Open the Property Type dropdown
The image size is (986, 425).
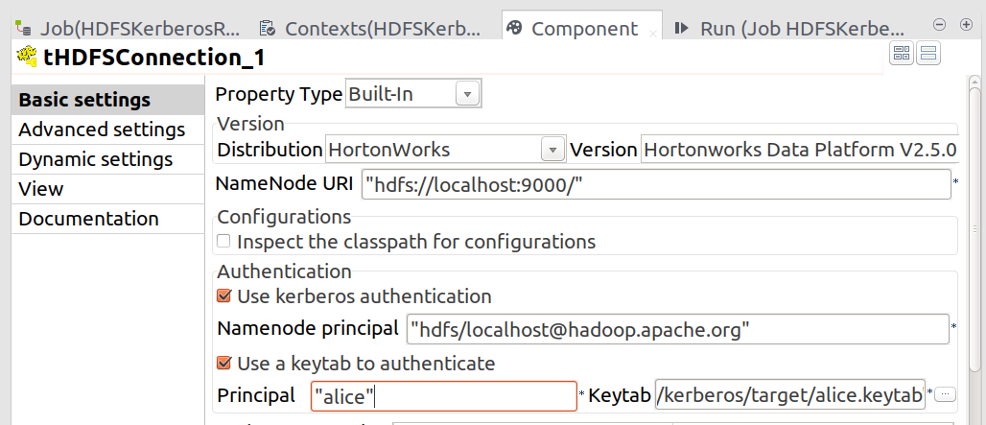[467, 94]
